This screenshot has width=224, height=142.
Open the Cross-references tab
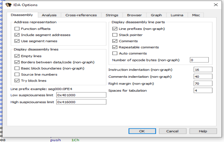tap(81, 15)
